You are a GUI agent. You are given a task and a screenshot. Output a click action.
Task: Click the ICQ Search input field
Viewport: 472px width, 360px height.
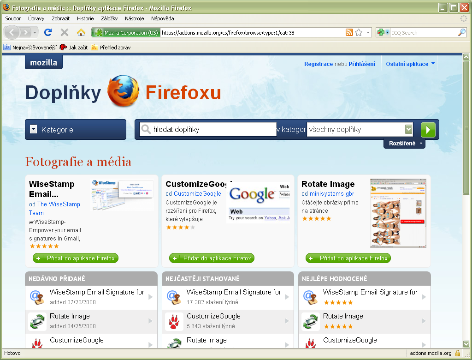point(424,33)
